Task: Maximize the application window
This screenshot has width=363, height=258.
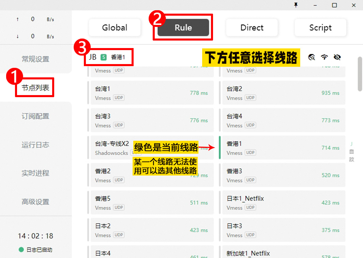Action: point(334,5)
